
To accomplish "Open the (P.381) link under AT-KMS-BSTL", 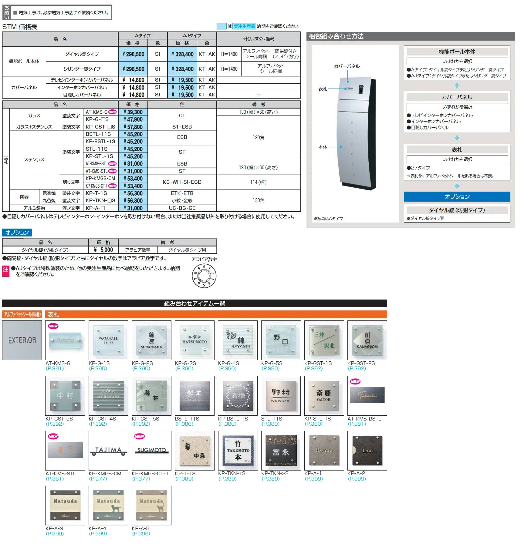I will pyautogui.click(x=357, y=424).
